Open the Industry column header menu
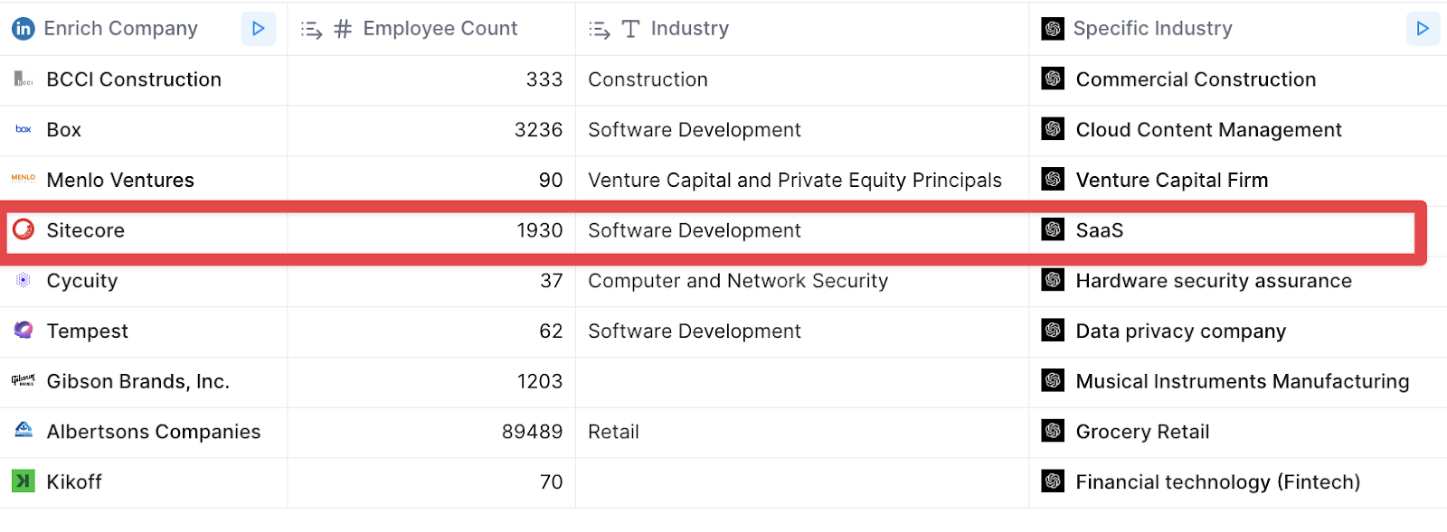 pyautogui.click(x=689, y=29)
